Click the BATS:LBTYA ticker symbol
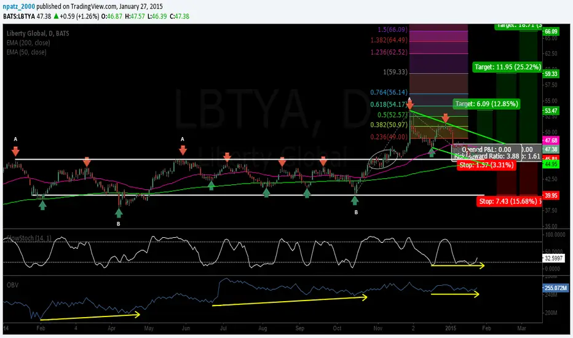This screenshot has height=338, width=573. (x=18, y=16)
